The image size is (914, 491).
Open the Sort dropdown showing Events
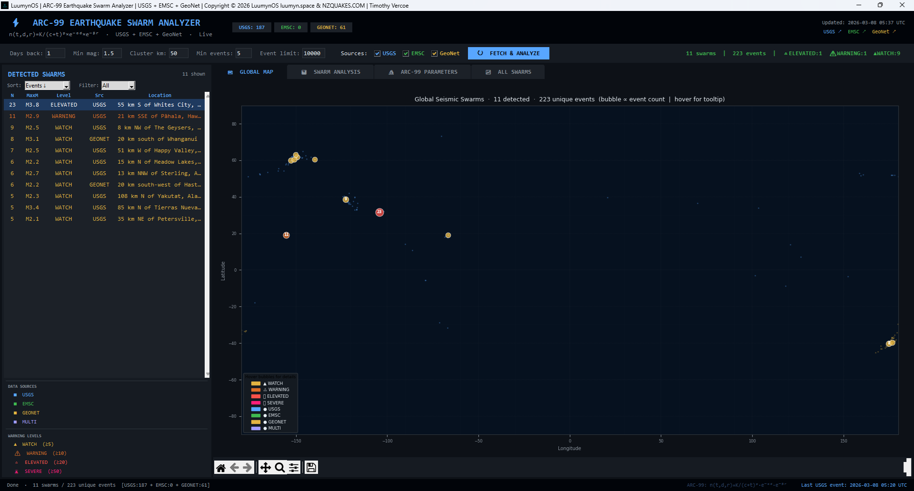pyautogui.click(x=47, y=86)
